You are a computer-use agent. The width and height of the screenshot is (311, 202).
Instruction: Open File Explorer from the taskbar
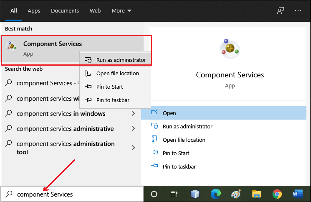tap(256, 194)
